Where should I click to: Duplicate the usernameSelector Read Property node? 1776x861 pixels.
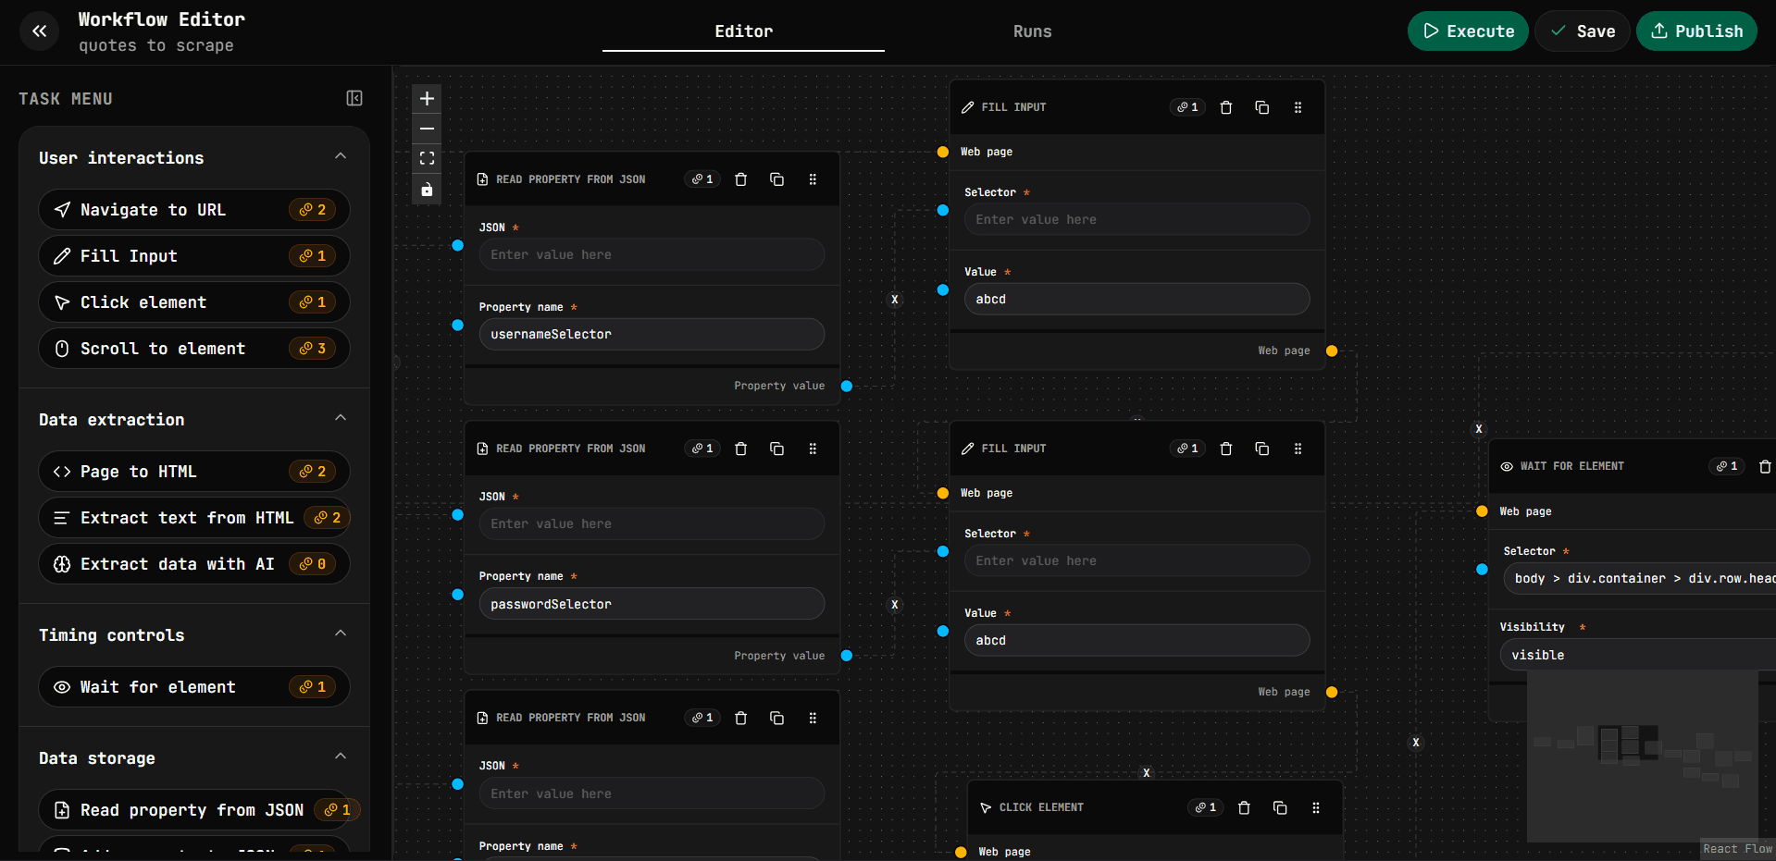tap(776, 179)
